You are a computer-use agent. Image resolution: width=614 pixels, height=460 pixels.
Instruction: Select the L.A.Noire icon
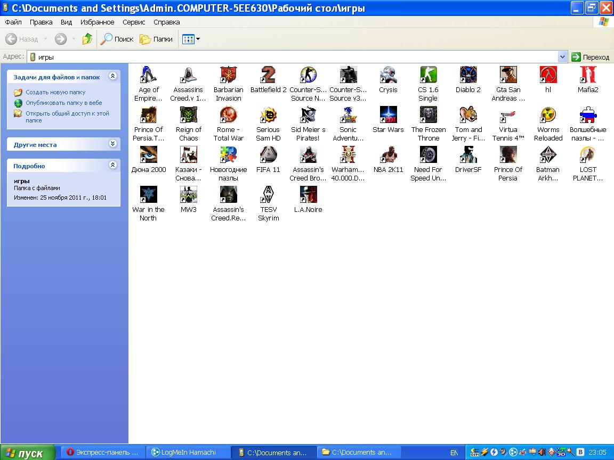pyautogui.click(x=308, y=194)
